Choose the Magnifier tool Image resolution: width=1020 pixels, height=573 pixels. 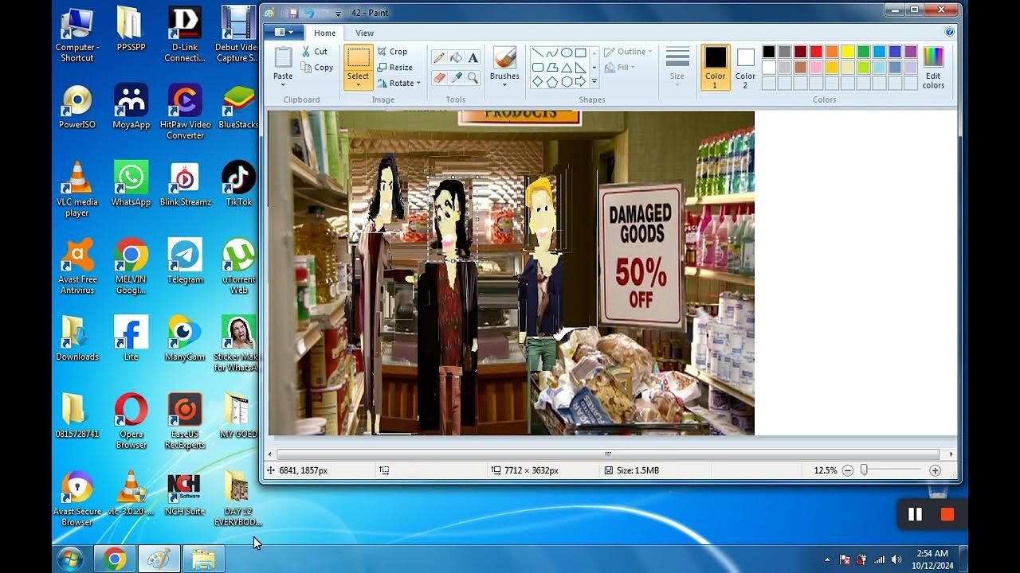coord(473,77)
